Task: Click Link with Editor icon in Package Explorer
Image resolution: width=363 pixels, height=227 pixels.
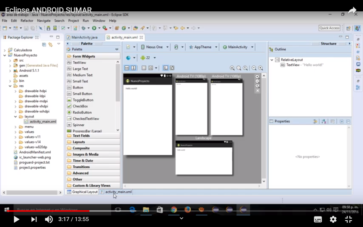Action: (50, 44)
